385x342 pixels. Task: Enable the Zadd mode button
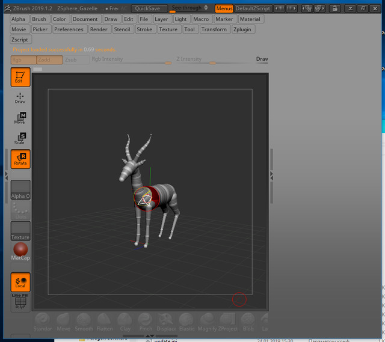click(x=49, y=60)
